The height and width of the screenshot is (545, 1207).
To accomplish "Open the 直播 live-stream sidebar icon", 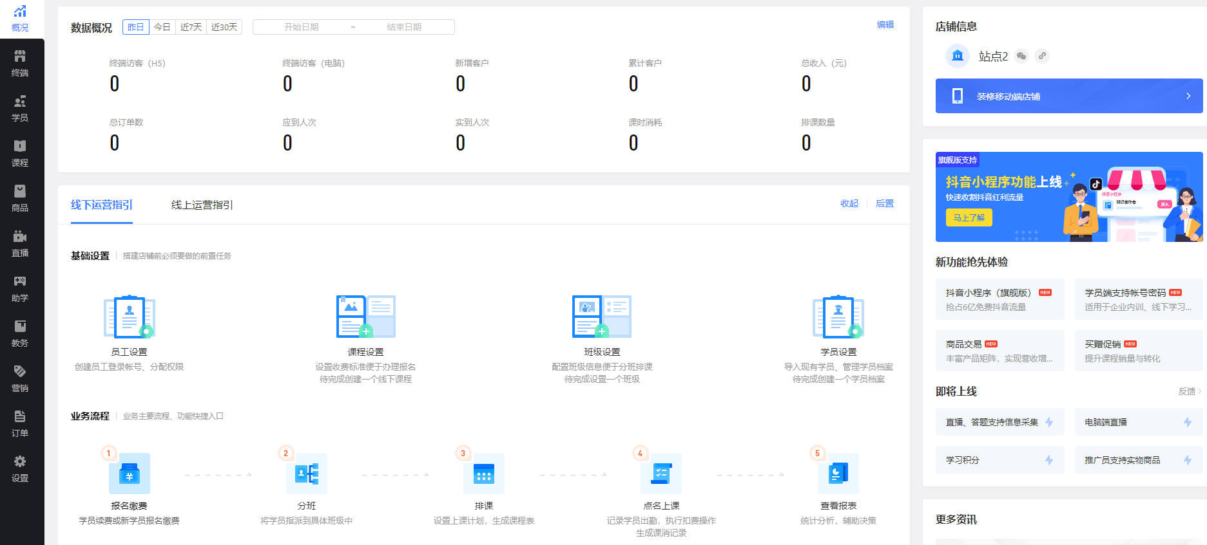I will click(x=20, y=237).
